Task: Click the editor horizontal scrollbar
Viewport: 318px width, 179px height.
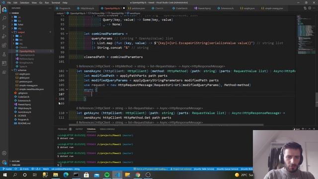Action: 166,125
